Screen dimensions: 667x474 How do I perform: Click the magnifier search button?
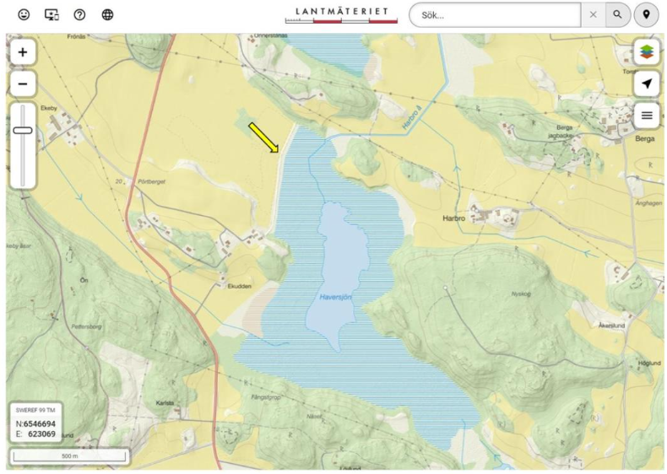tap(618, 15)
